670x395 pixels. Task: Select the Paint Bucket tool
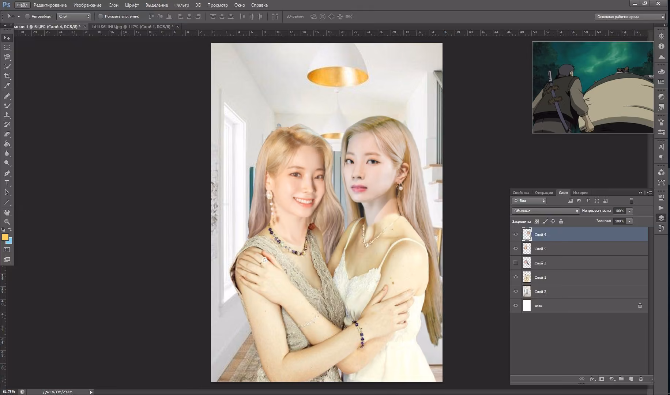pyautogui.click(x=7, y=144)
